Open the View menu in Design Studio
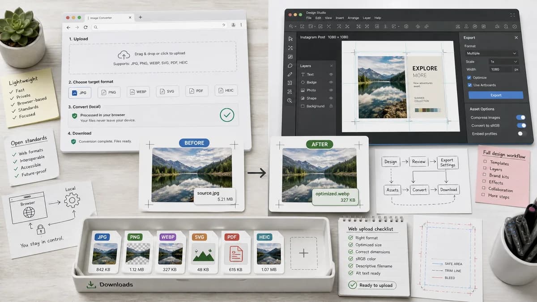 click(x=328, y=18)
